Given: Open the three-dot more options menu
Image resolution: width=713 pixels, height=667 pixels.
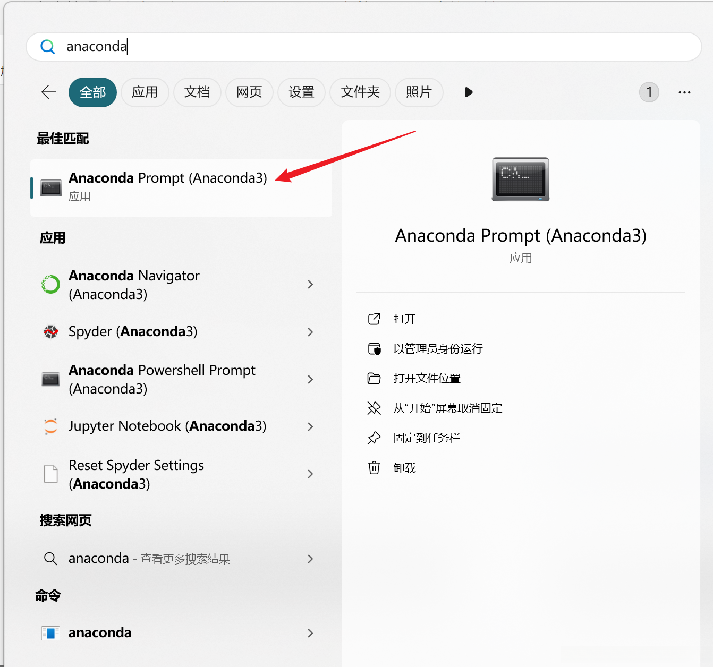Looking at the screenshot, I should [x=684, y=92].
